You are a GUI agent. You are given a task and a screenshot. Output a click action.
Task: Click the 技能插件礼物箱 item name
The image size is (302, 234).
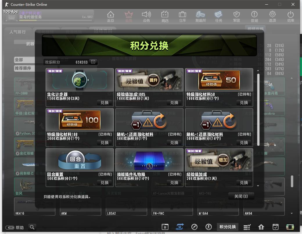click(131, 174)
